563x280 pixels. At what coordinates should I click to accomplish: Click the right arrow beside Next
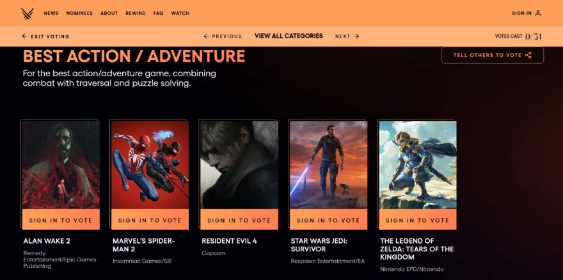pyautogui.click(x=356, y=36)
